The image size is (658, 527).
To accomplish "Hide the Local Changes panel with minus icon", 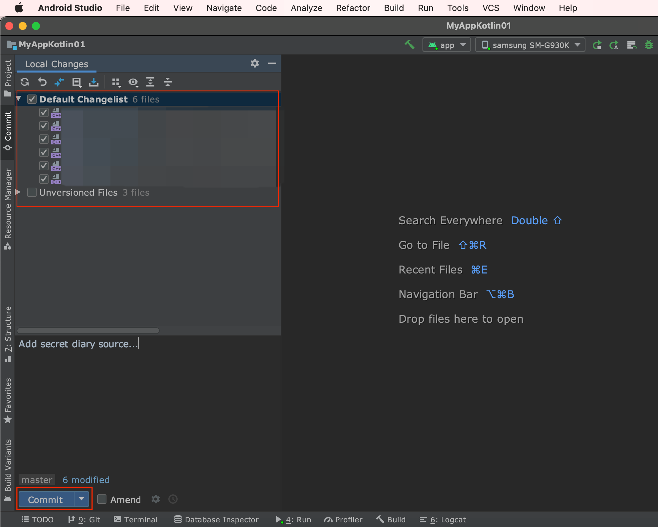I will [x=272, y=63].
